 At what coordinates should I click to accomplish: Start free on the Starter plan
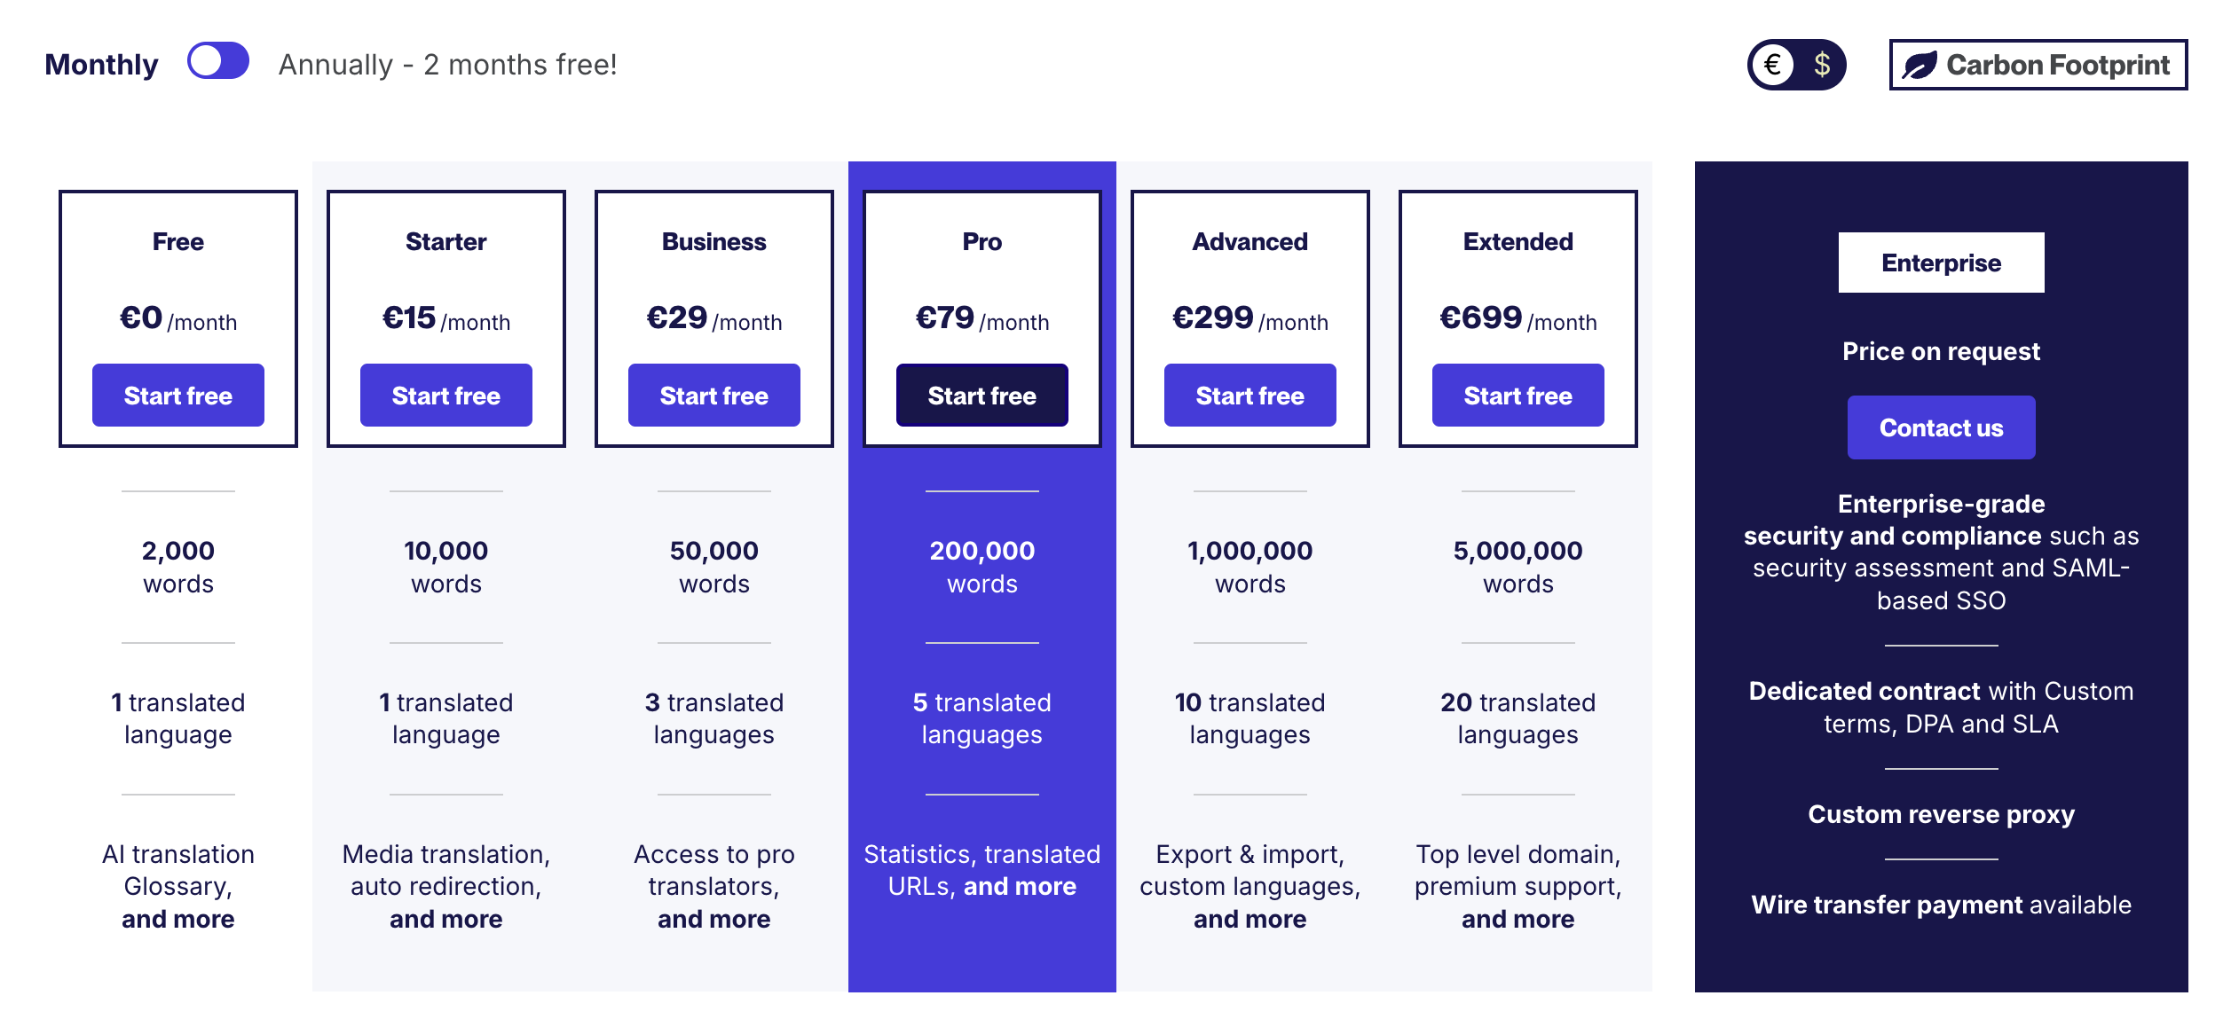[x=446, y=396]
